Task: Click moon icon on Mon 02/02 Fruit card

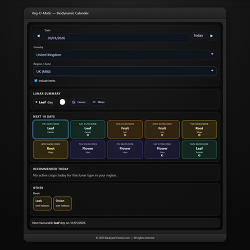Action: coord(162,135)
